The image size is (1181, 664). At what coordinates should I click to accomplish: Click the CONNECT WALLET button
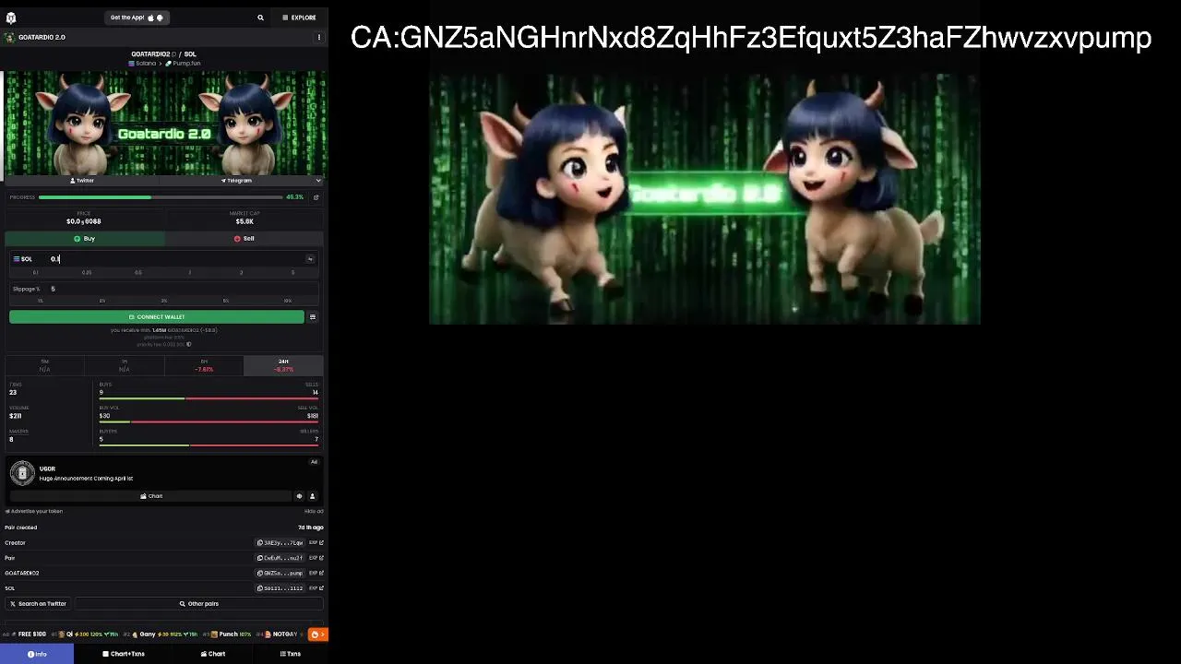click(157, 317)
